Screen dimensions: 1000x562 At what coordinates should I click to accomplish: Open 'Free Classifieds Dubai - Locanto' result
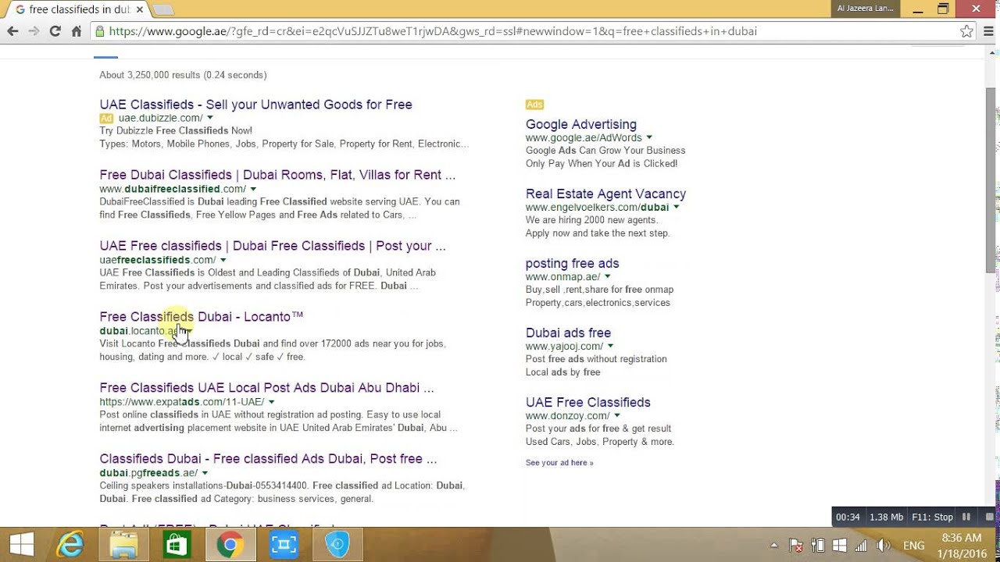(201, 317)
